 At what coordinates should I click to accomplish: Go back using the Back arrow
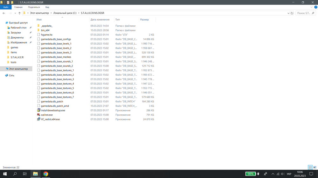coord(4,13)
